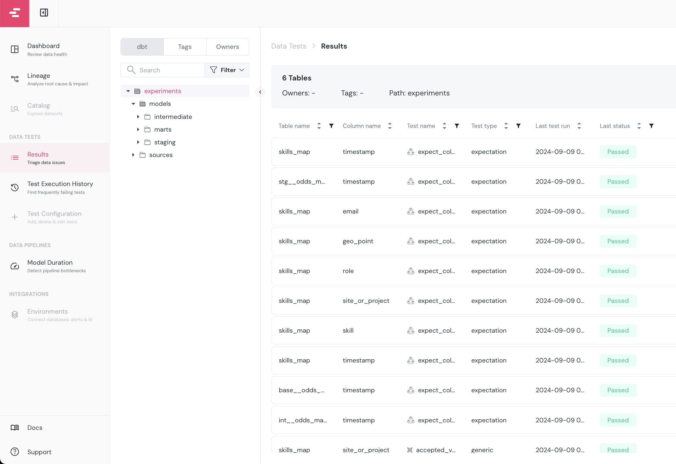Toggle sort on Column name header
This screenshot has height=464, width=676.
pyautogui.click(x=390, y=126)
